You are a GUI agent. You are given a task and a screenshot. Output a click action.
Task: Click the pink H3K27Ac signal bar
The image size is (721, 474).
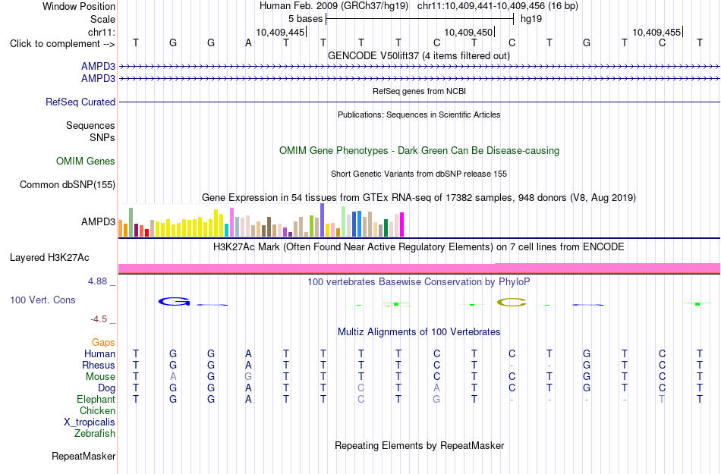click(420, 268)
